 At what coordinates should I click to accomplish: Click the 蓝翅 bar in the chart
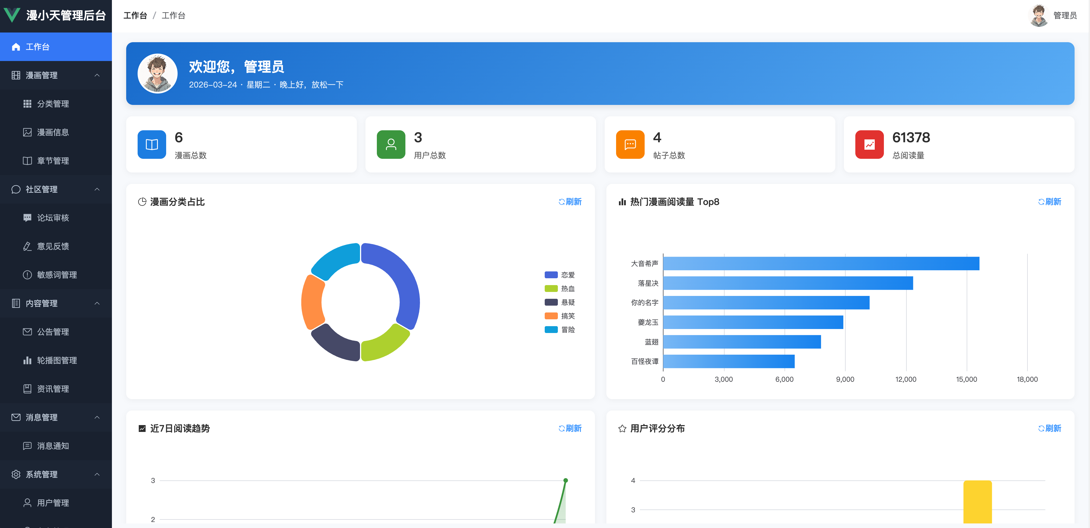click(742, 342)
